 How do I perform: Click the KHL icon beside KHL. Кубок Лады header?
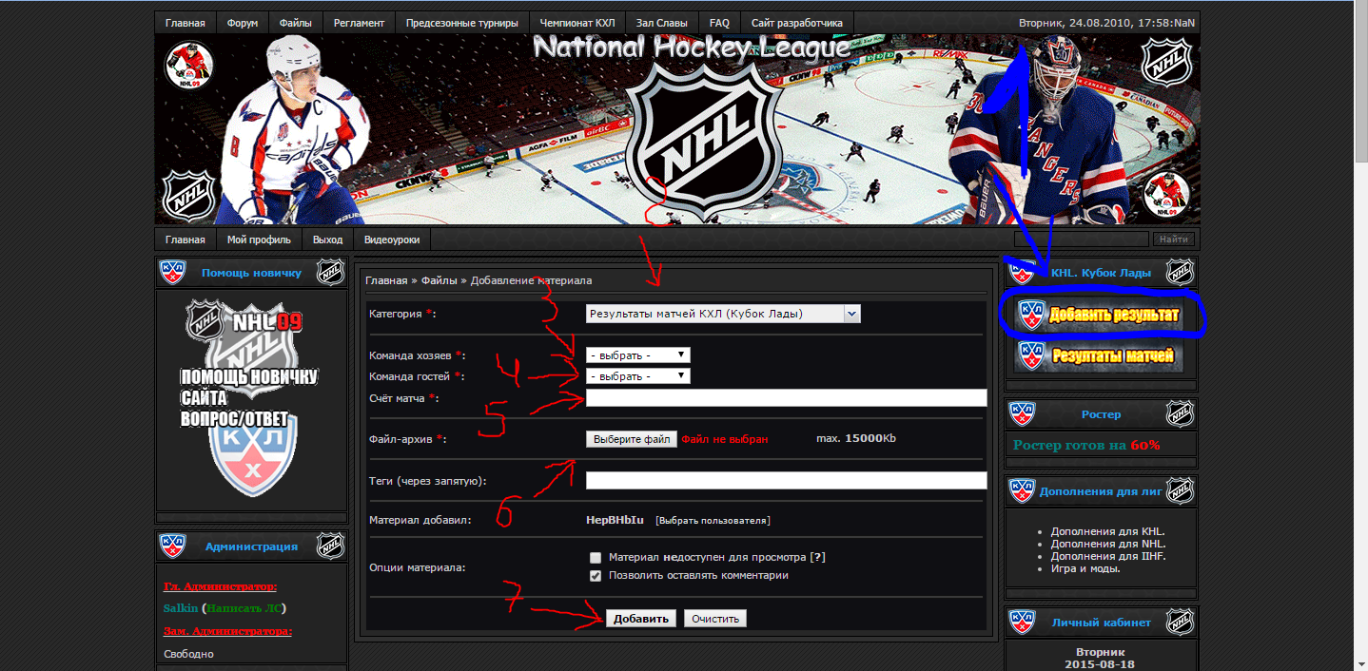1022,273
